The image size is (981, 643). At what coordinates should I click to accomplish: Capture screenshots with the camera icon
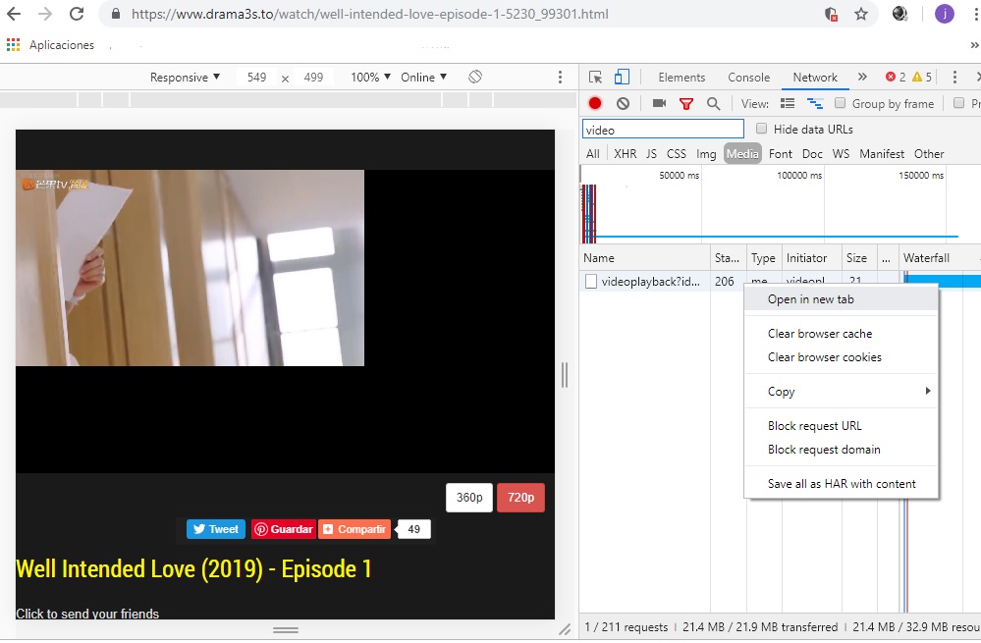[x=659, y=103]
